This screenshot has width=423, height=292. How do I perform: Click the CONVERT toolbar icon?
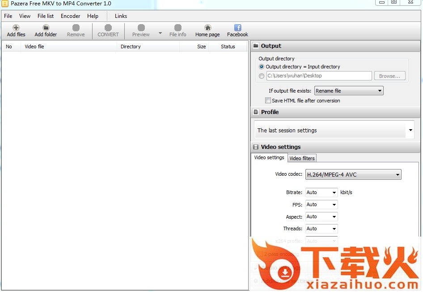pyautogui.click(x=108, y=28)
